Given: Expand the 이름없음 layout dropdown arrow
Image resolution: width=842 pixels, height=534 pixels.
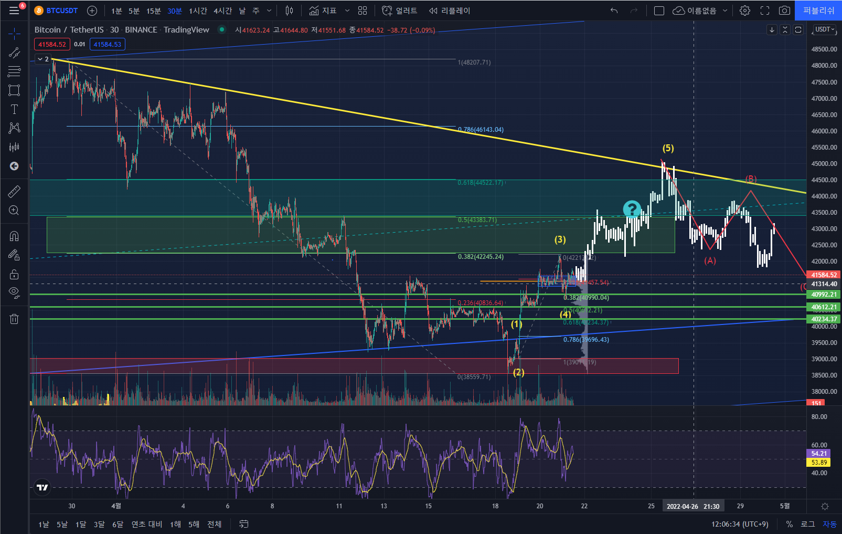Looking at the screenshot, I should (x=725, y=11).
